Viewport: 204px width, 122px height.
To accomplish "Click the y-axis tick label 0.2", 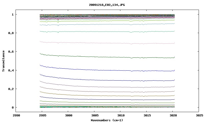I will pyautogui.click(x=11, y=89).
